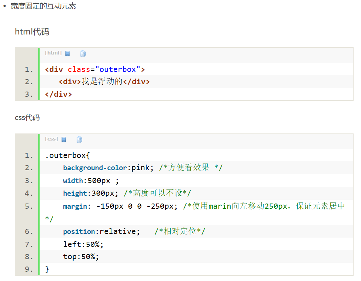Click the 'position:relative;' declaration

101,231
